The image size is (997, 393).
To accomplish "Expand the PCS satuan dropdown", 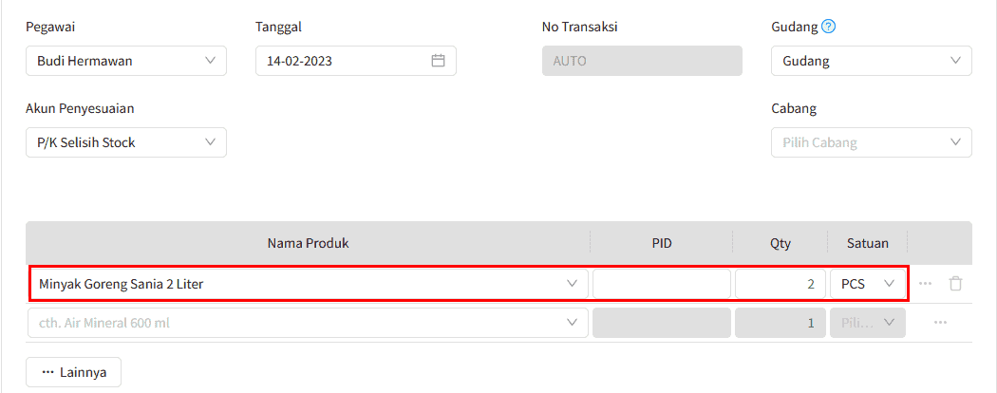I will [868, 283].
